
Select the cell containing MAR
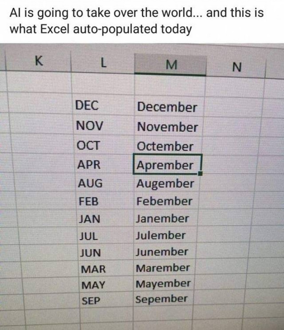106,268
